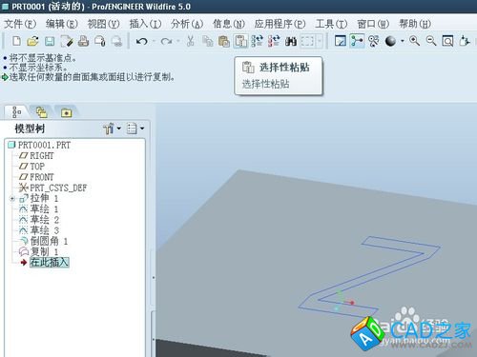The image size is (477, 357).
Task: Zoom out with the minus magnifier
Action: (x=431, y=41)
